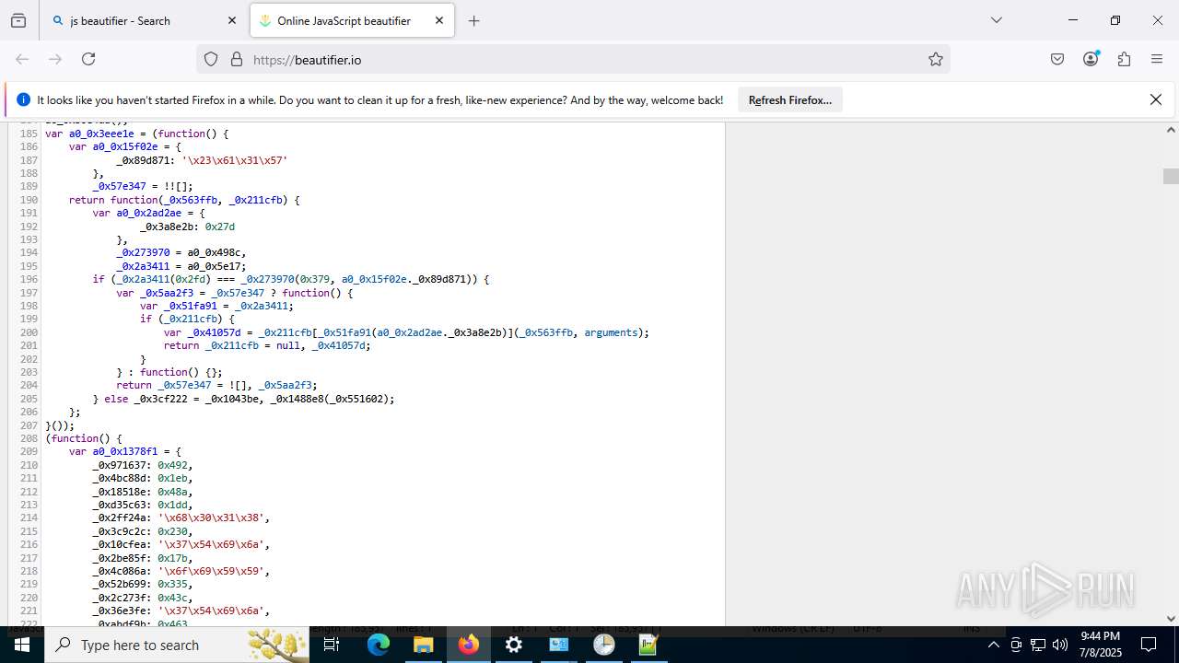1179x663 pixels.
Task: Expand the list all tabs dropdown
Action: [996, 20]
